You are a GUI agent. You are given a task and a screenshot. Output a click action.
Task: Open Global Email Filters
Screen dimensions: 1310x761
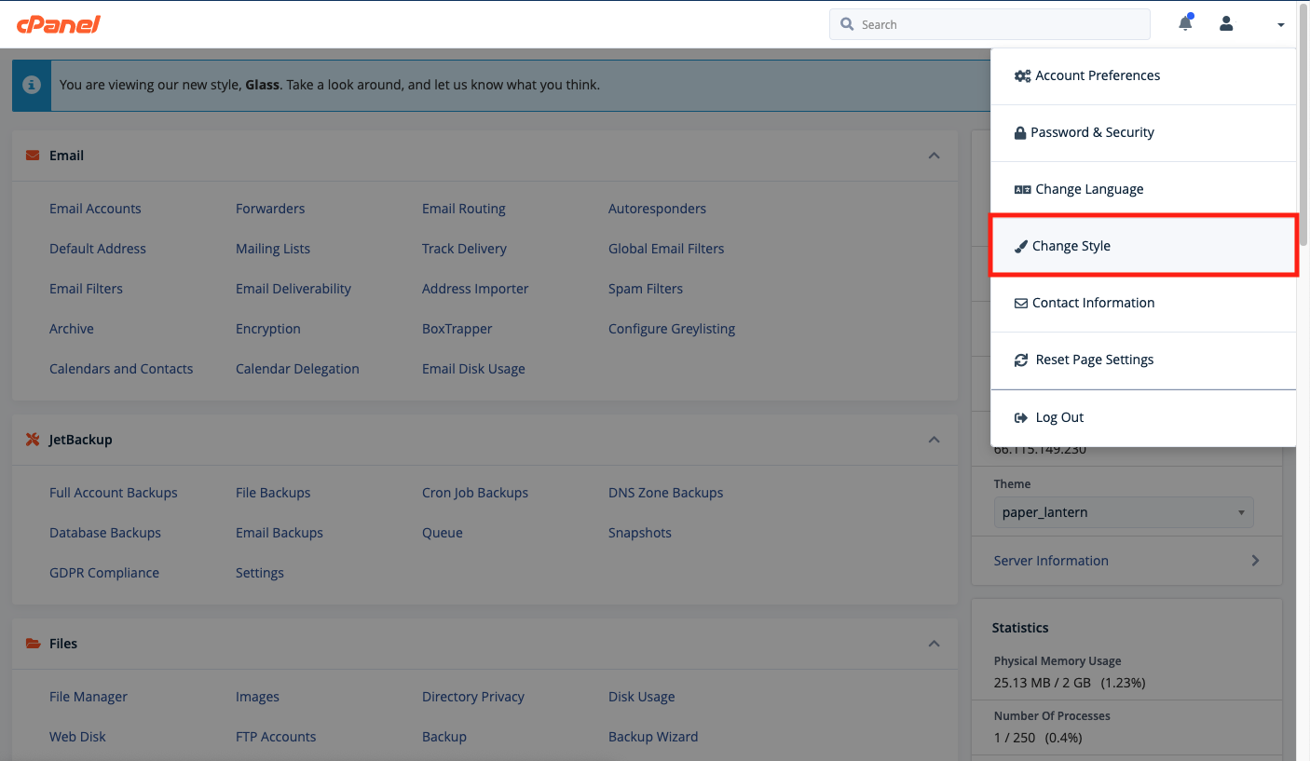pyautogui.click(x=666, y=249)
